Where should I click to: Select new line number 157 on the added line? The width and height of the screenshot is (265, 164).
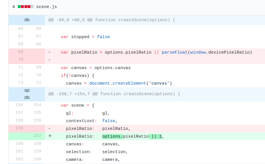(37, 136)
